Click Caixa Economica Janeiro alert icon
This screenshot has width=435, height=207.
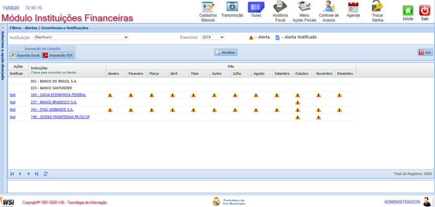pyautogui.click(x=110, y=95)
